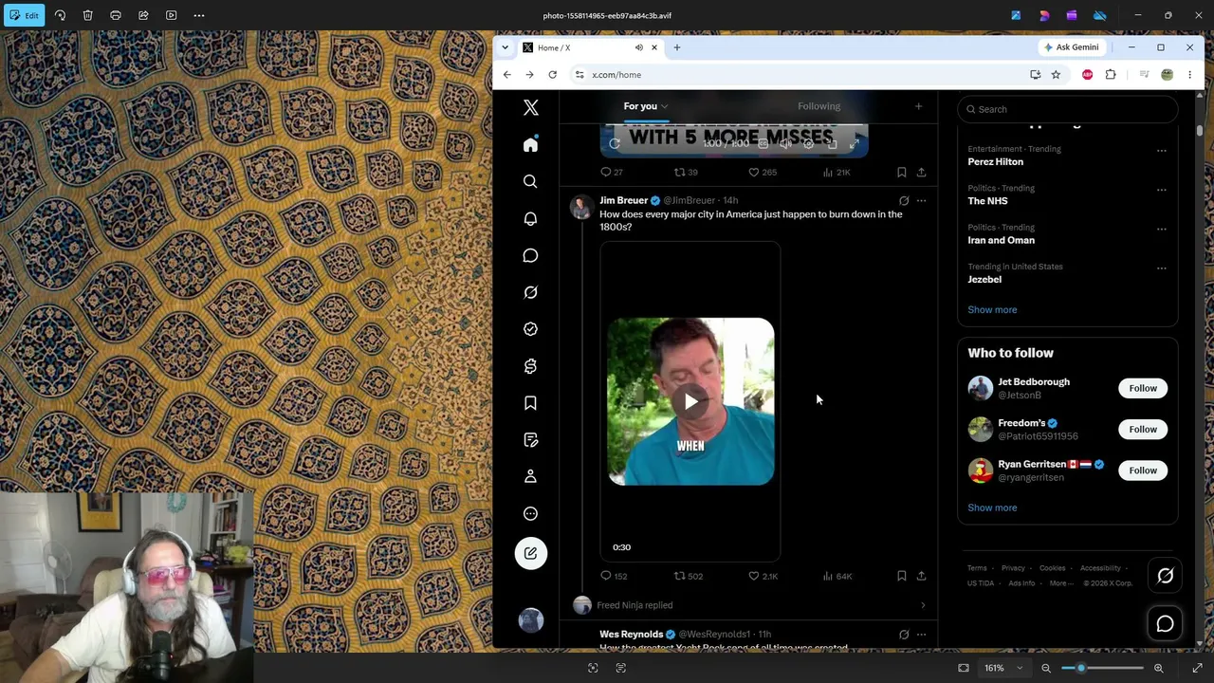Follow Jet Bedborough

coord(1143,388)
